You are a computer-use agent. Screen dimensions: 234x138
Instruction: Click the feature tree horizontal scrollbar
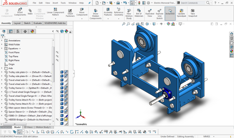15,124
